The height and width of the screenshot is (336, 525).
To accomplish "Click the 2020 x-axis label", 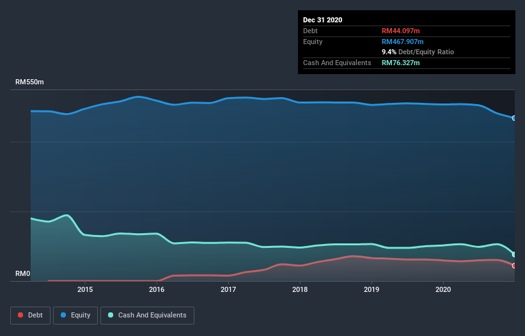I will (x=443, y=289).
